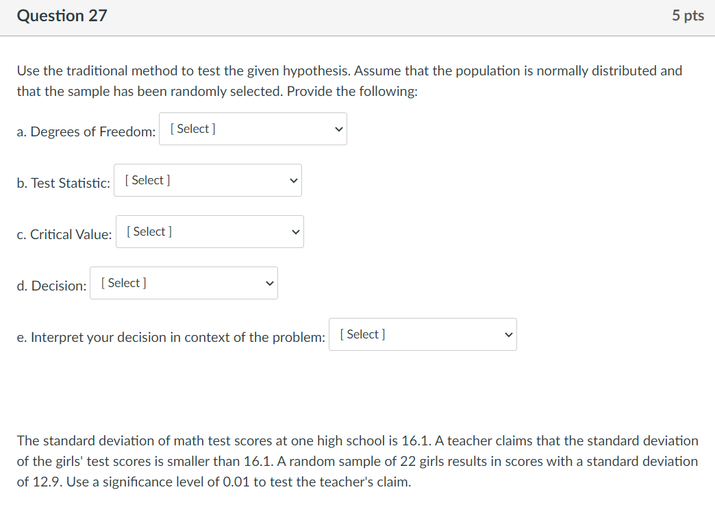Open the Critical Value dropdown
This screenshot has width=715, height=531.
(x=210, y=232)
